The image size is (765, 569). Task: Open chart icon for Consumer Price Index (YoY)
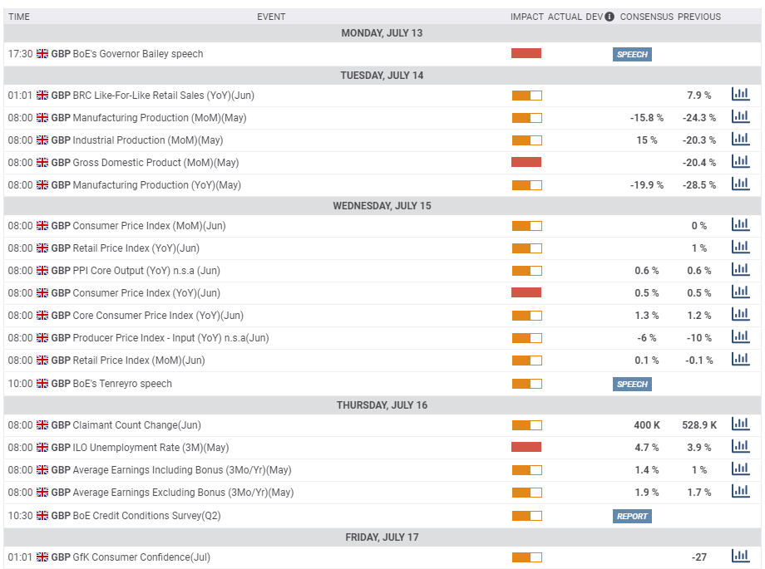(741, 292)
